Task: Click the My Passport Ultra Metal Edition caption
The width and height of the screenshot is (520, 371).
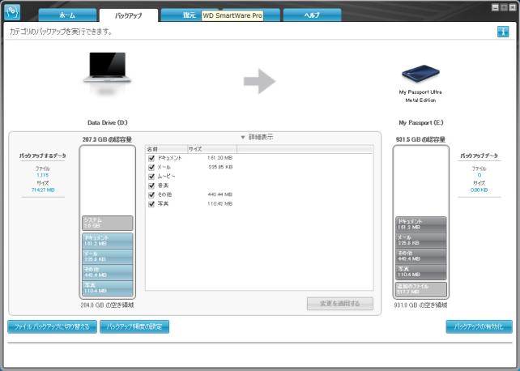Action: pos(420,96)
